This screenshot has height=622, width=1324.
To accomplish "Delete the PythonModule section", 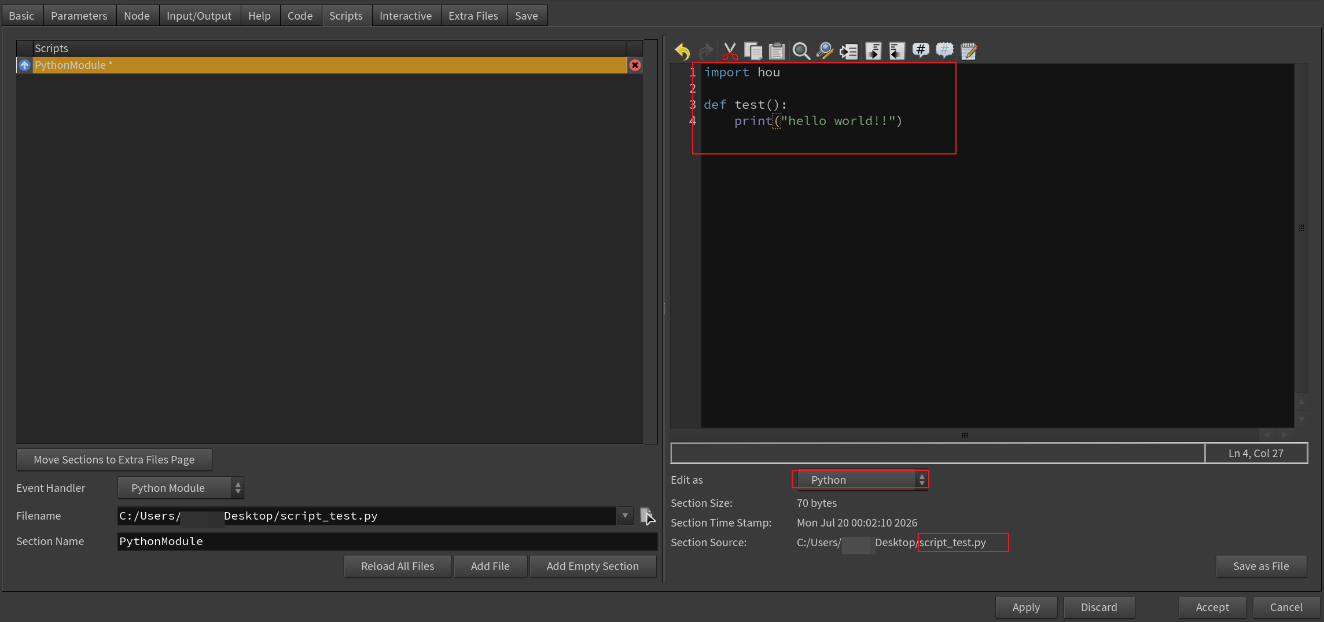I will [635, 65].
